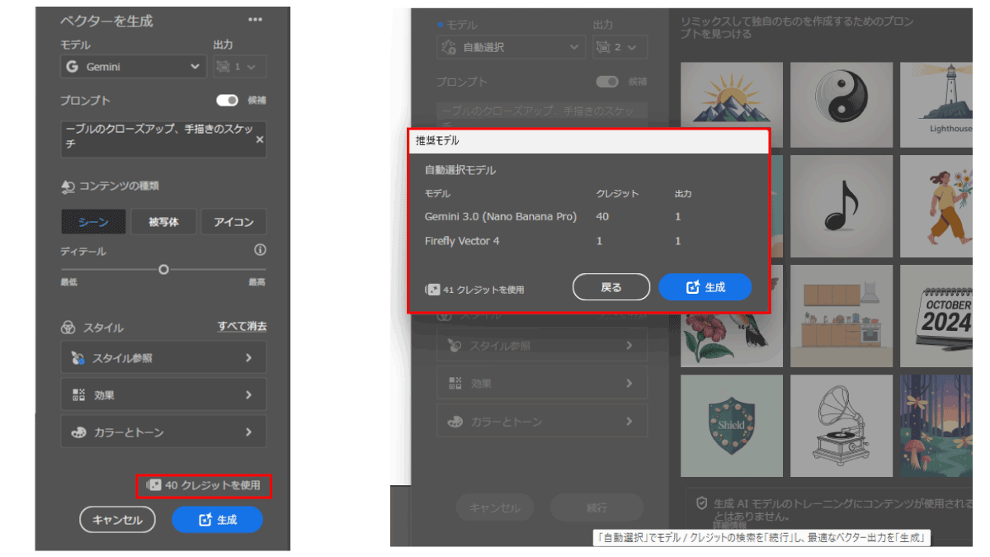Image resolution: width=990 pixels, height=557 pixels.
Task: Open the Gemini model dropdown
Action: click(133, 67)
